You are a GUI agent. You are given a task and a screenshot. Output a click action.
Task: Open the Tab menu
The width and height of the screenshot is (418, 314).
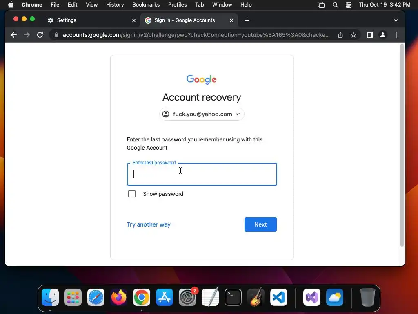click(x=199, y=5)
